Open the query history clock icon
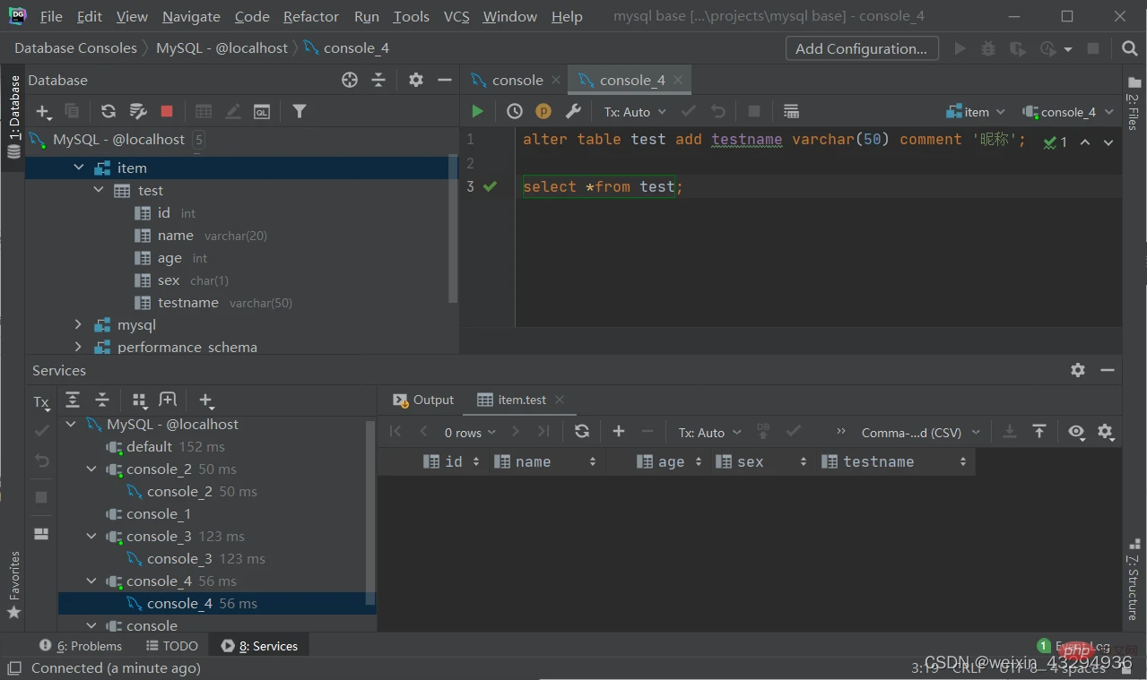Image resolution: width=1147 pixels, height=680 pixels. pyautogui.click(x=515, y=111)
